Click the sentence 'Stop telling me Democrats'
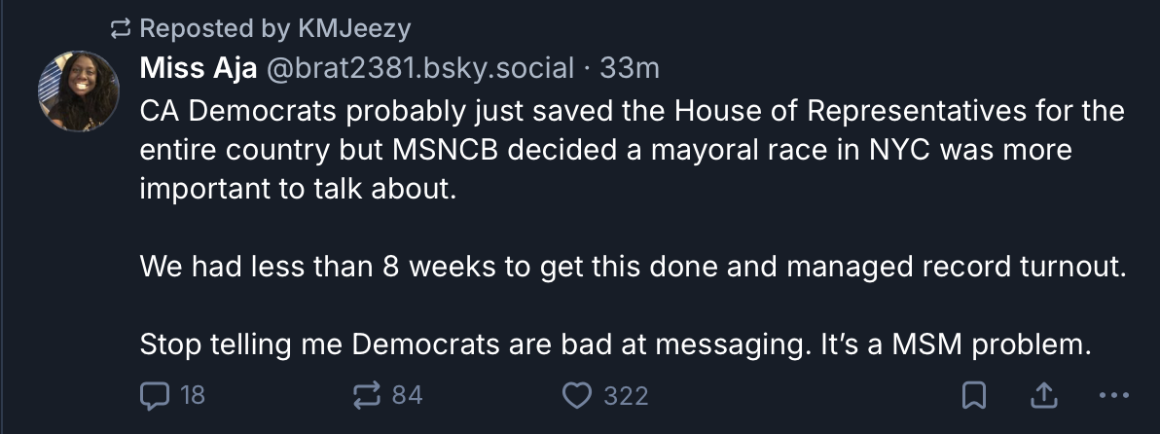1160x434 pixels. pos(610,344)
